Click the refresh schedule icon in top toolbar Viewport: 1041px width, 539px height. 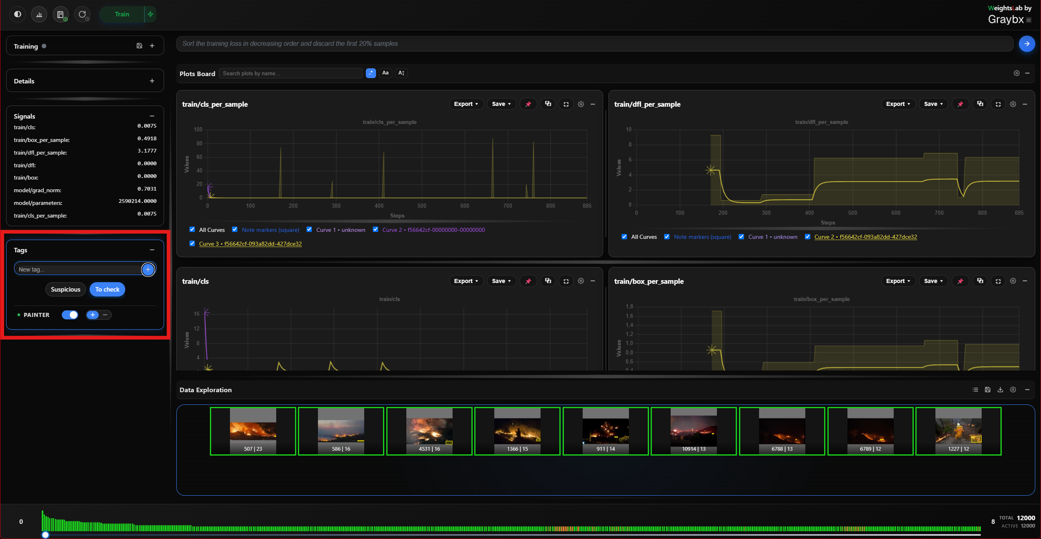(83, 14)
